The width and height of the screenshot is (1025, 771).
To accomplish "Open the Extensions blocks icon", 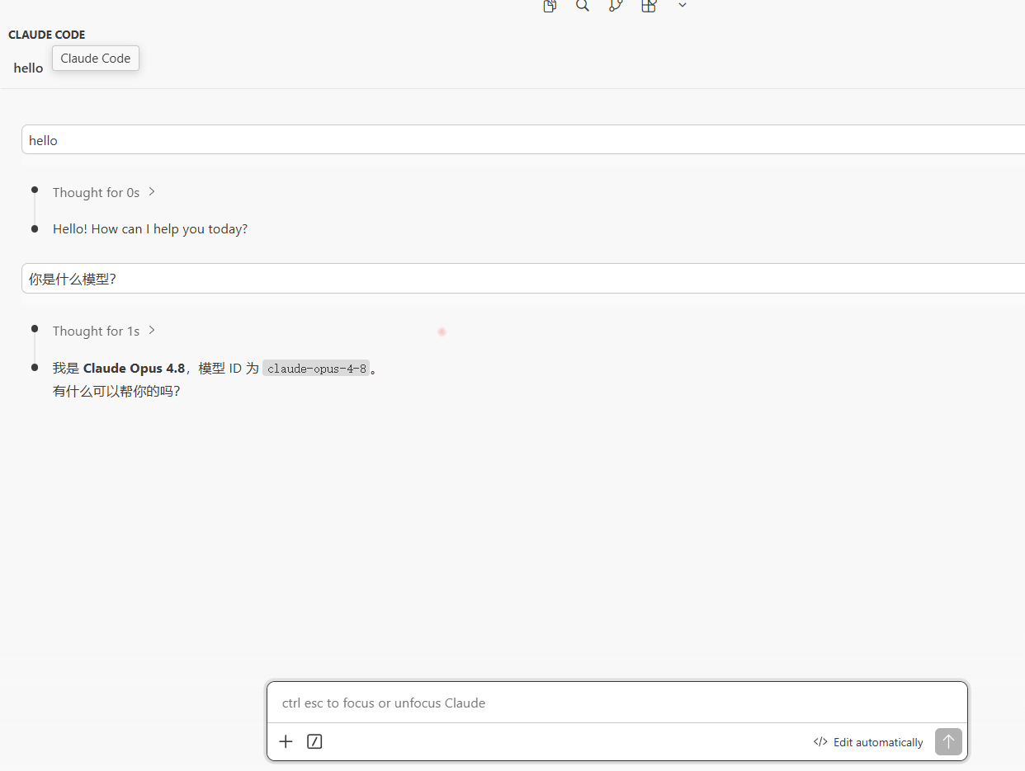I will point(649,6).
